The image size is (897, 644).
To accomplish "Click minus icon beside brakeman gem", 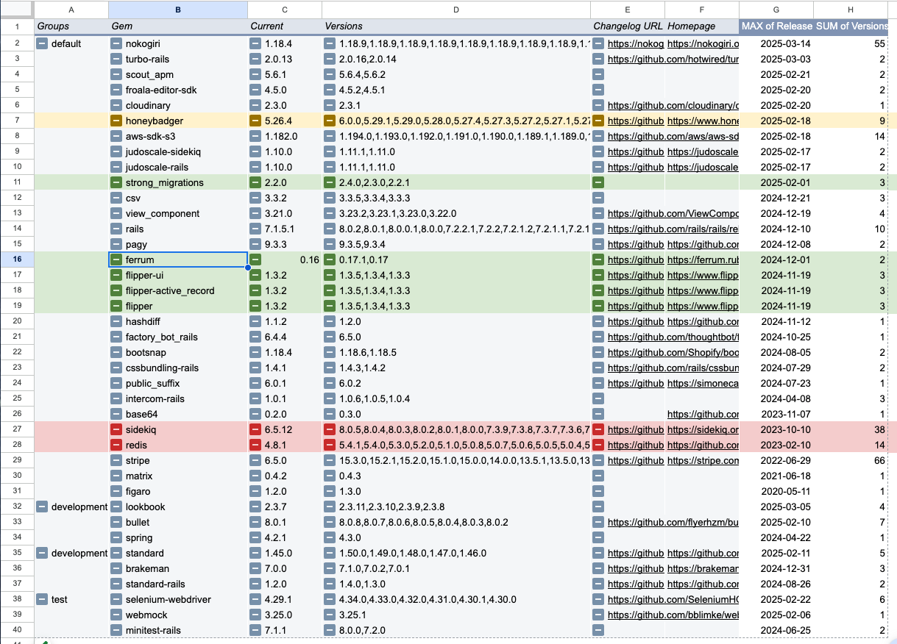I will [116, 569].
